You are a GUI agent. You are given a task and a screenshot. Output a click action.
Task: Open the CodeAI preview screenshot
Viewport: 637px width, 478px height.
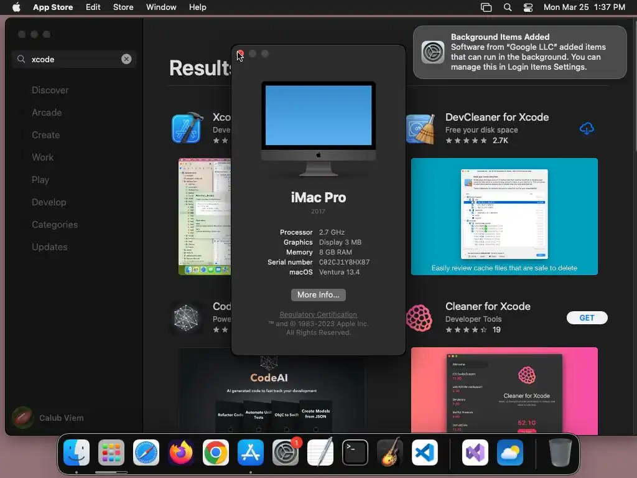coord(271,393)
